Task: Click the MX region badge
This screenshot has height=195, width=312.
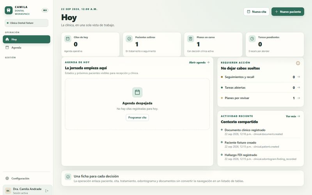Action: [x=45, y=11]
